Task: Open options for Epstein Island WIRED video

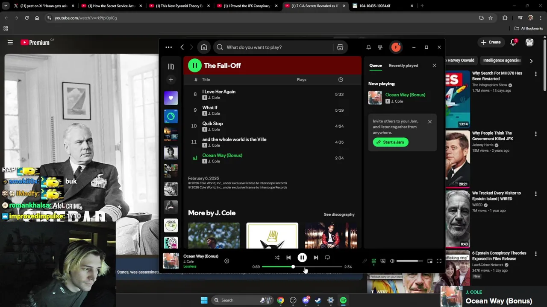Action: coord(535,194)
